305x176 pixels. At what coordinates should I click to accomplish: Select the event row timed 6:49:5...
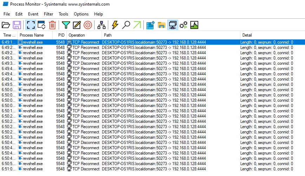pyautogui.click(x=152, y=84)
